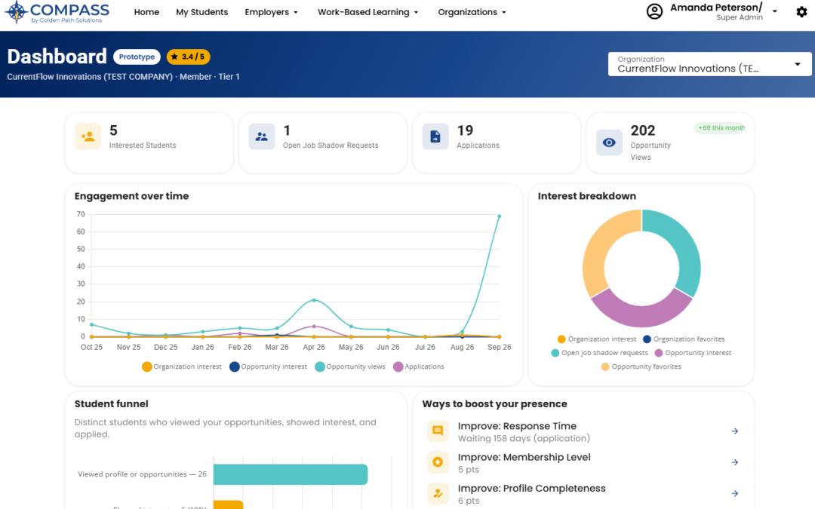
Task: Click the arrow next to Improve: Membership Level
Action: pyautogui.click(x=734, y=462)
